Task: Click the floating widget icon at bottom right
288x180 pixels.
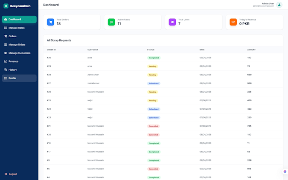Action: click(285, 172)
